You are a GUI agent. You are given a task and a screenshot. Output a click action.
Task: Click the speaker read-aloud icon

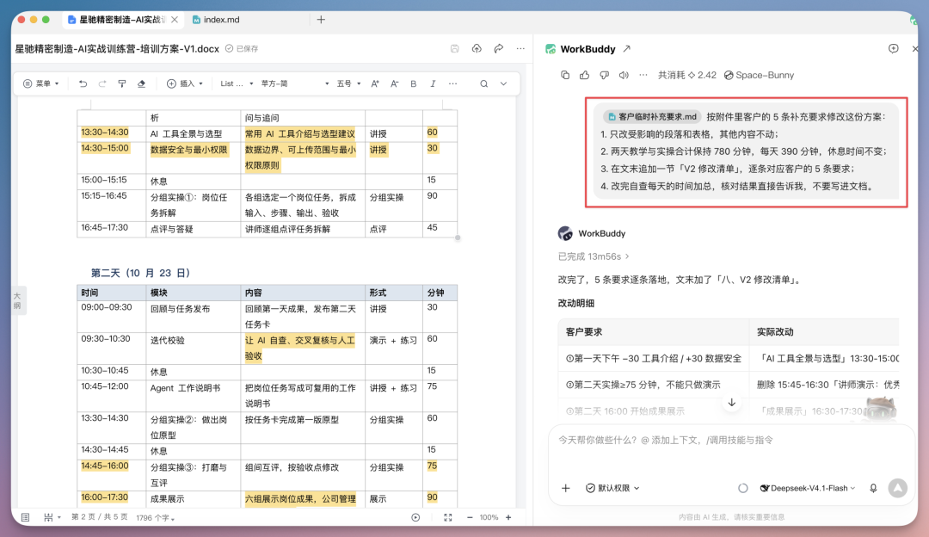click(x=624, y=75)
